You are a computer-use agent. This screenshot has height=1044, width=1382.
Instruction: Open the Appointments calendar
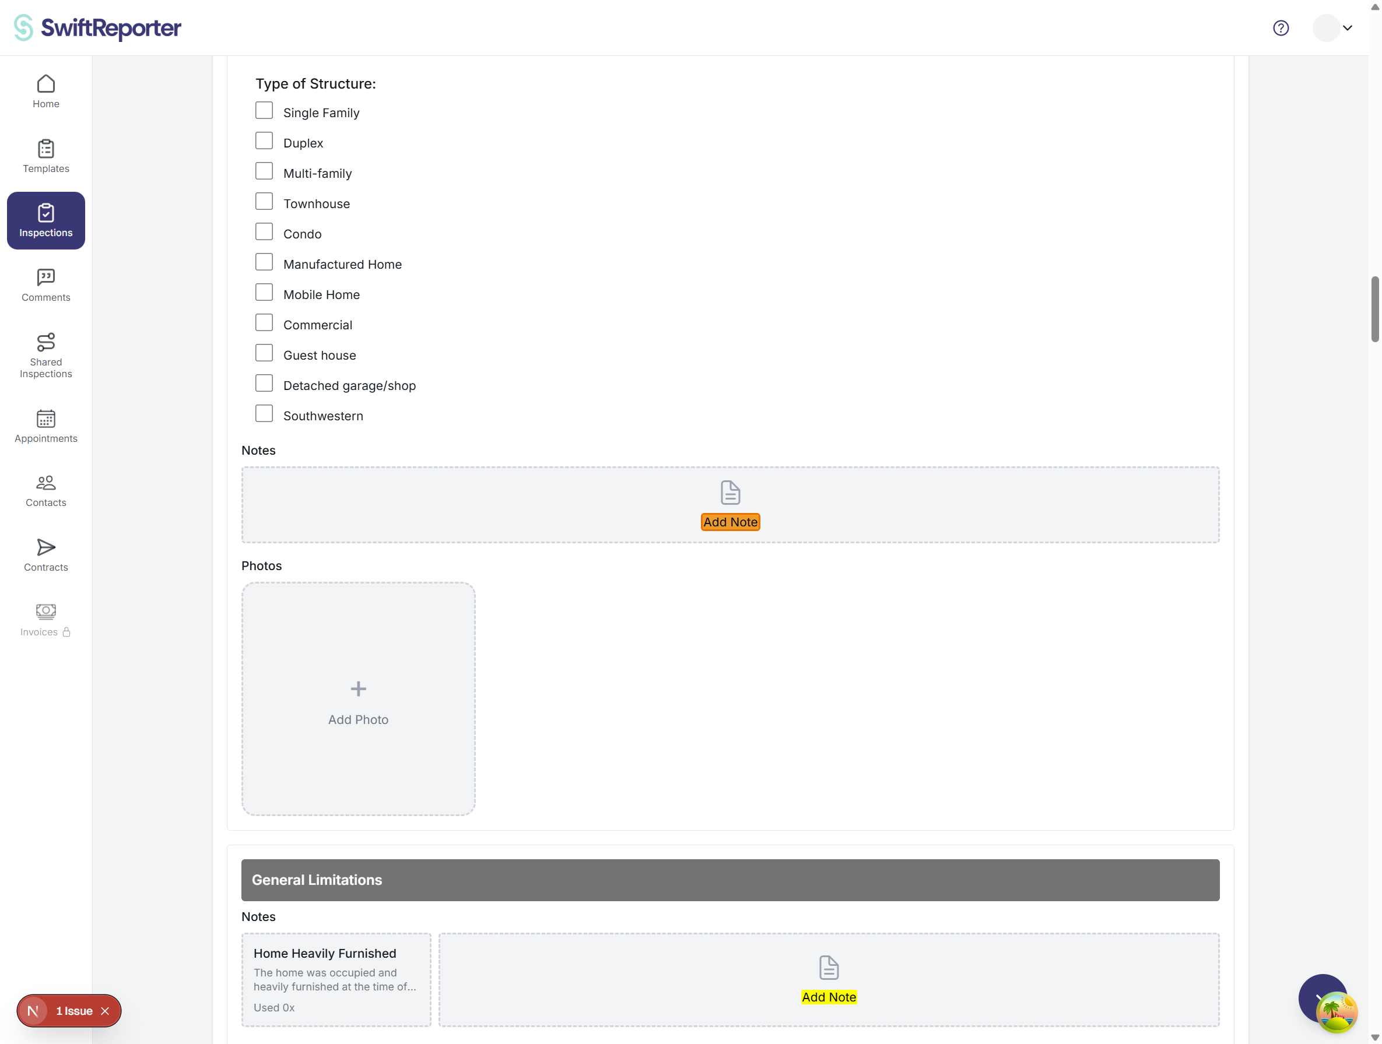click(x=45, y=427)
